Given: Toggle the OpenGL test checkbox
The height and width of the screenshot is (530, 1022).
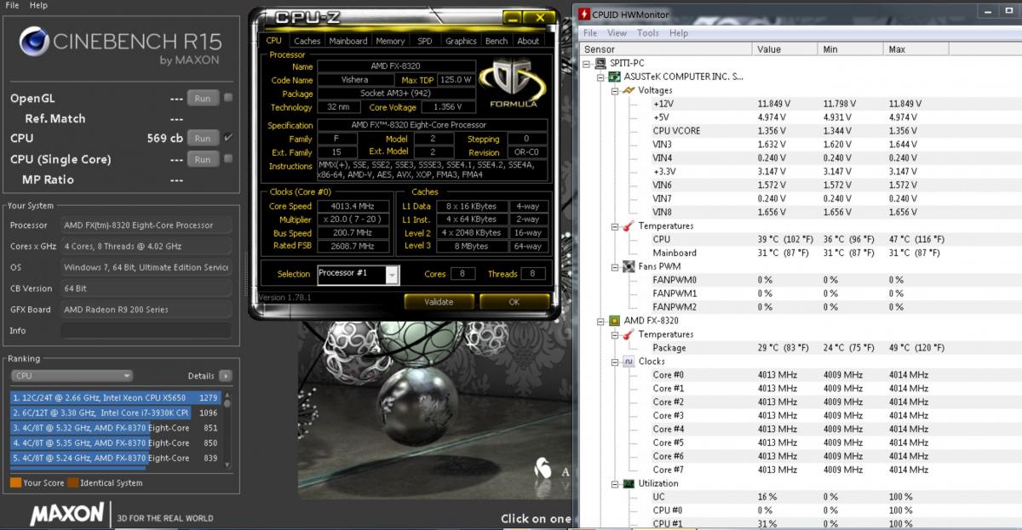Looking at the screenshot, I should pos(228,98).
